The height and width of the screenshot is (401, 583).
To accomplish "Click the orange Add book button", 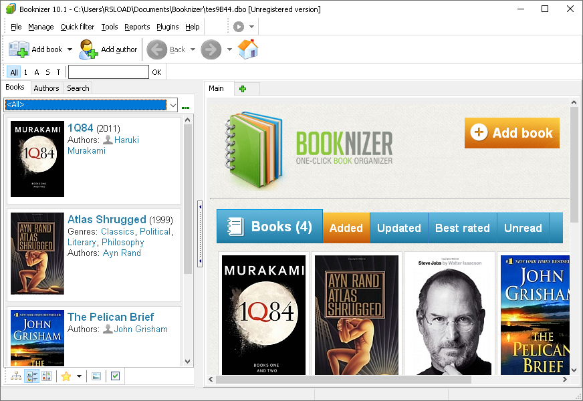I will coord(512,132).
